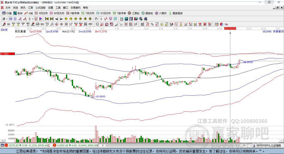Viewport: 284px width, 154px height.
Task: Select the hand pan tool
Action: pos(96,19)
